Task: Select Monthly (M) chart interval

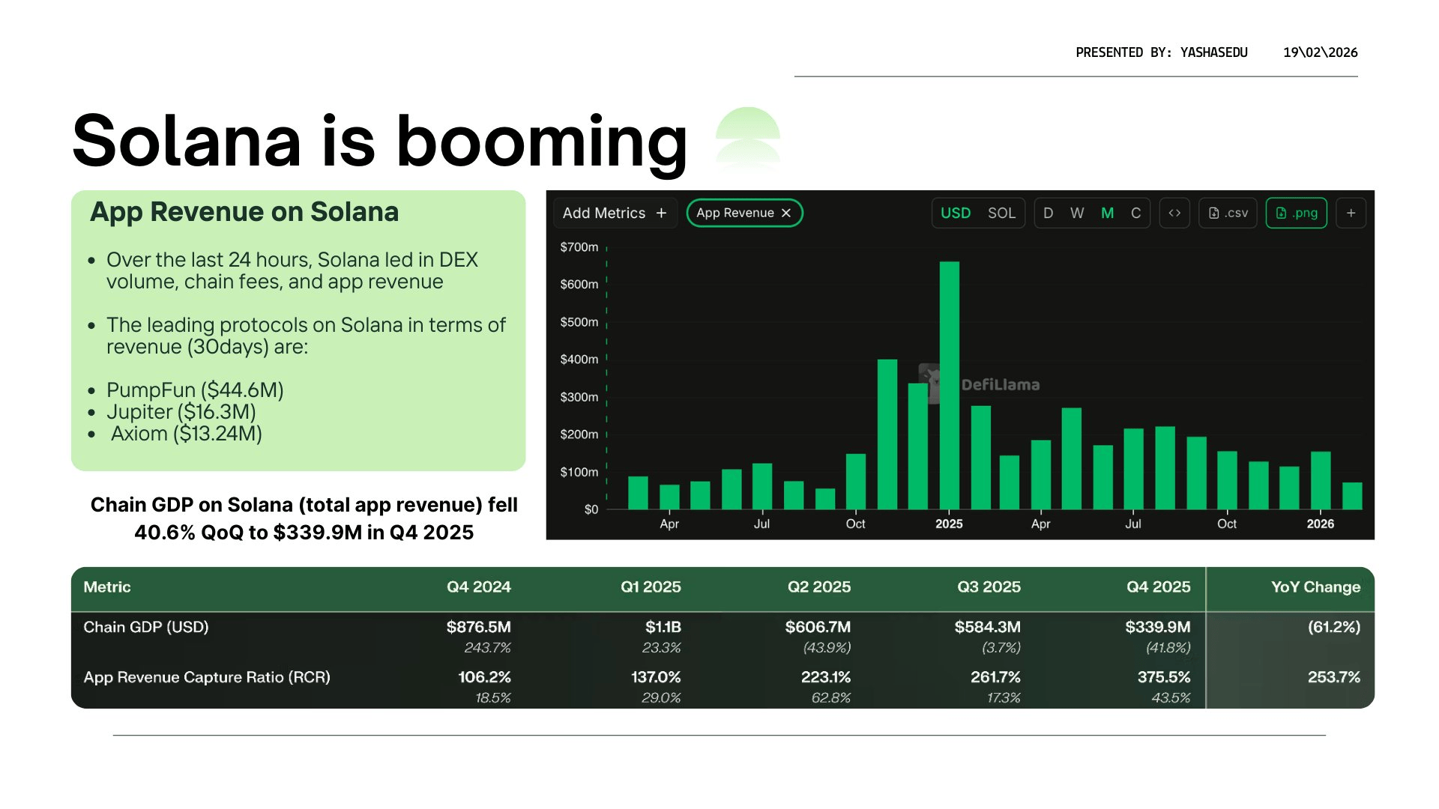Action: (1107, 213)
